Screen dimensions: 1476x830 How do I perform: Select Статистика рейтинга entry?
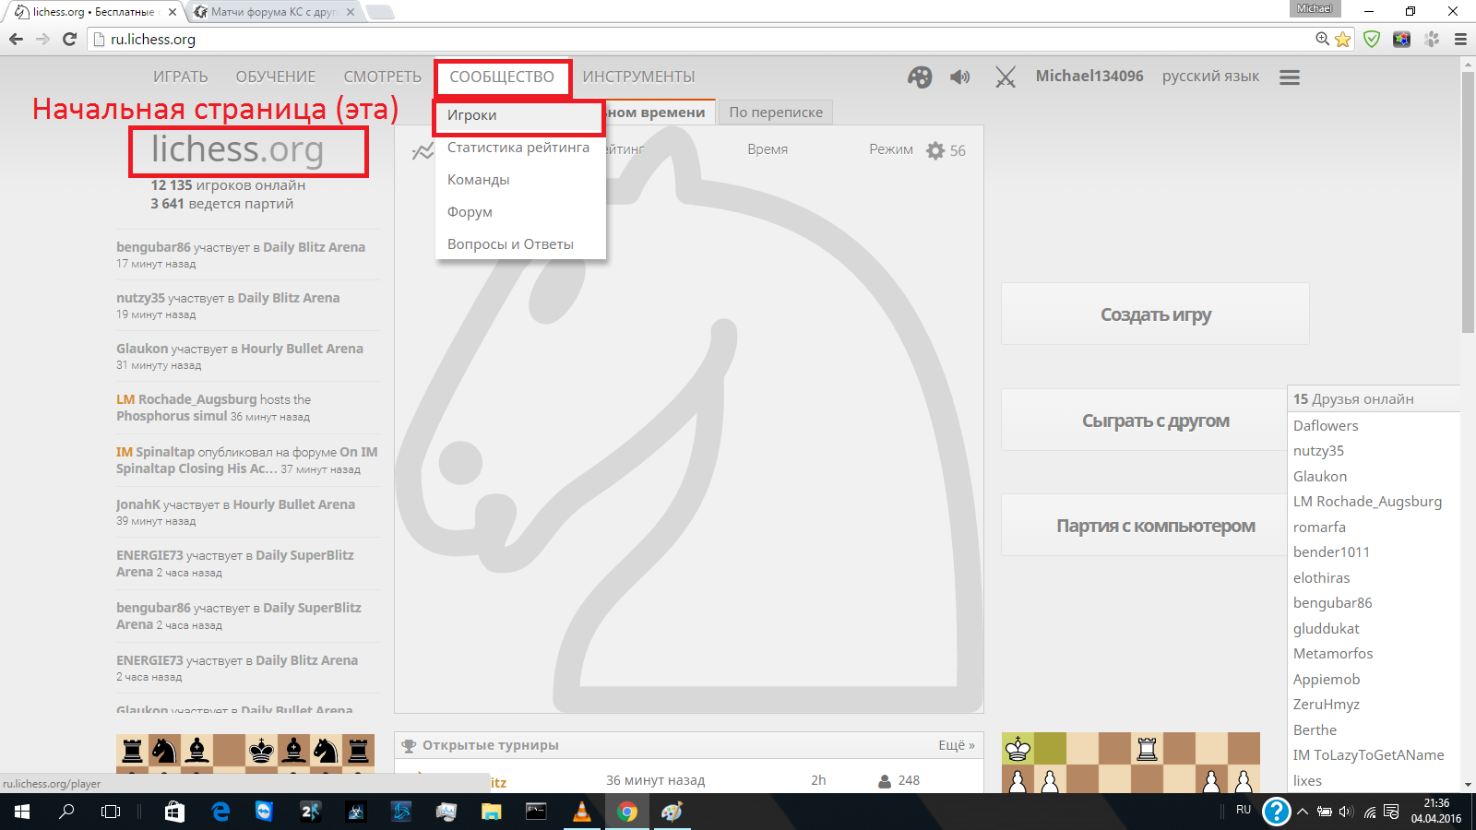[x=520, y=148]
